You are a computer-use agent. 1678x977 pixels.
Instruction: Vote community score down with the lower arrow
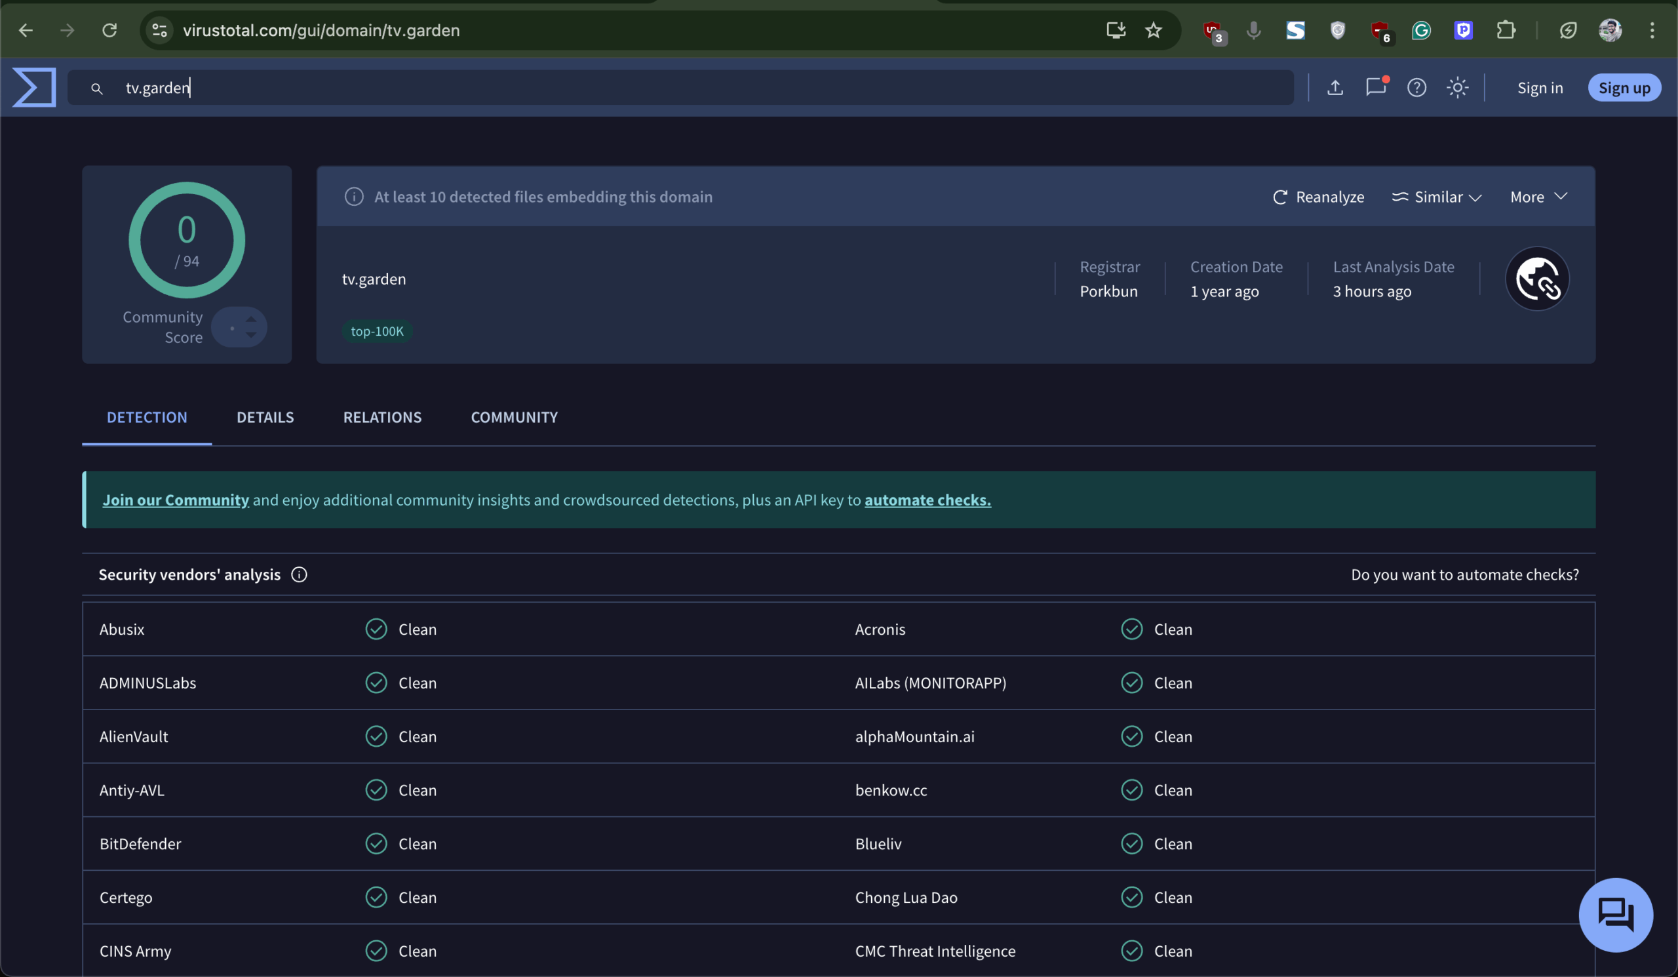pos(251,335)
